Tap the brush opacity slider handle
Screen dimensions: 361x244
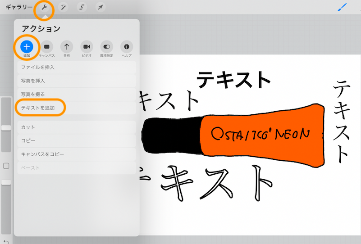[6, 182]
